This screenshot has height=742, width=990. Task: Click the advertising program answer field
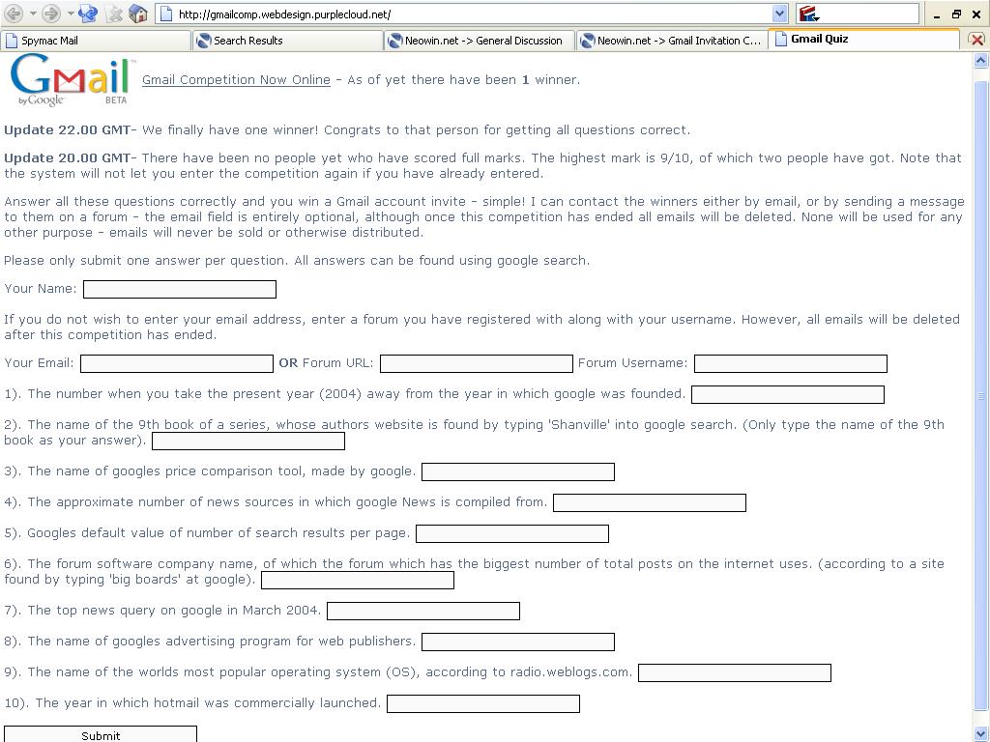pos(518,642)
